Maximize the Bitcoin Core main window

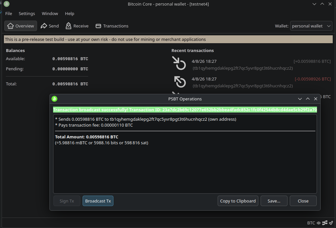pos(322,4)
